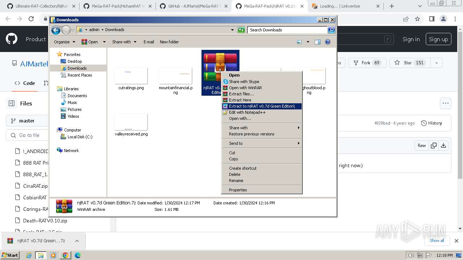463x260 pixels.
Task: Click Show all downloads button
Action: 437,240
